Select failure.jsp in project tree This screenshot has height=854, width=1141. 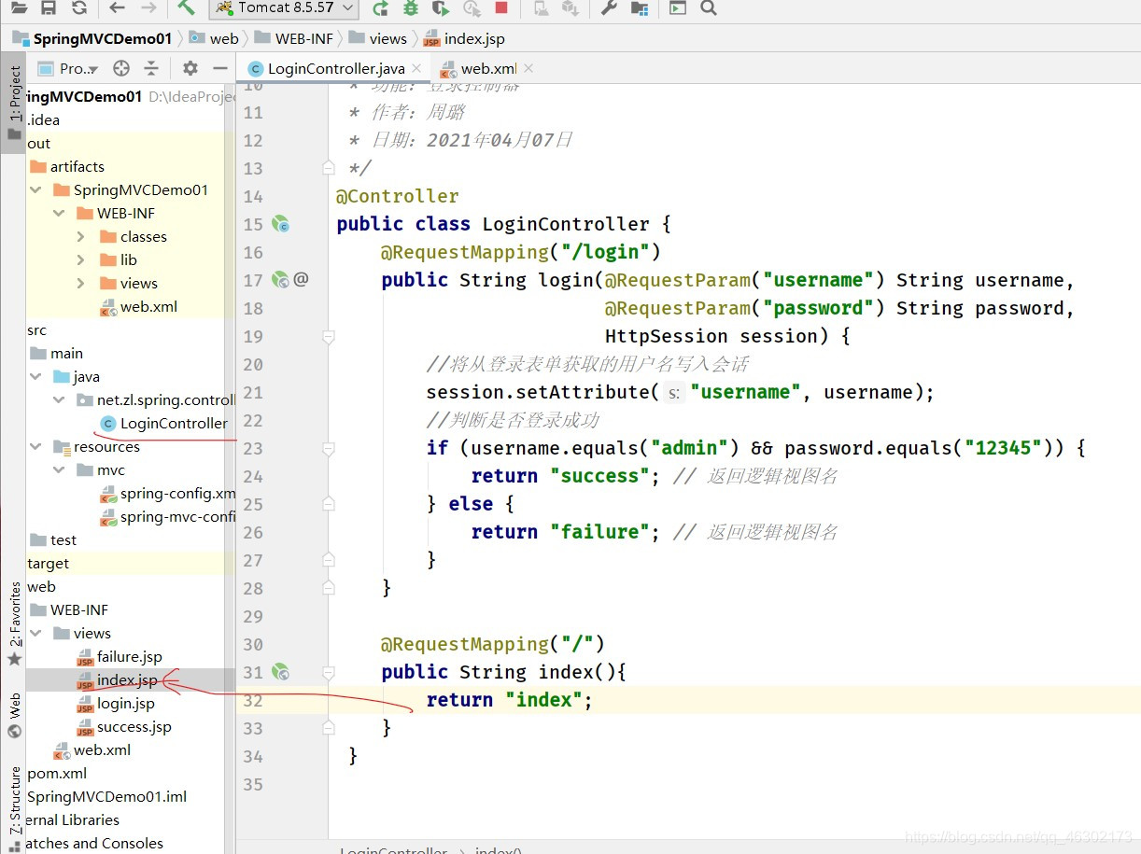pos(119,656)
